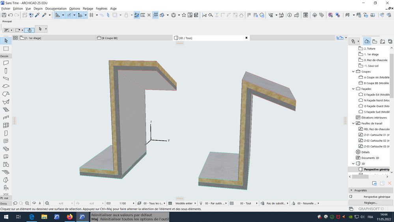The height and width of the screenshot is (222, 394).
Task: Click the Firefox icon in the taskbar
Action: click(x=70, y=217)
